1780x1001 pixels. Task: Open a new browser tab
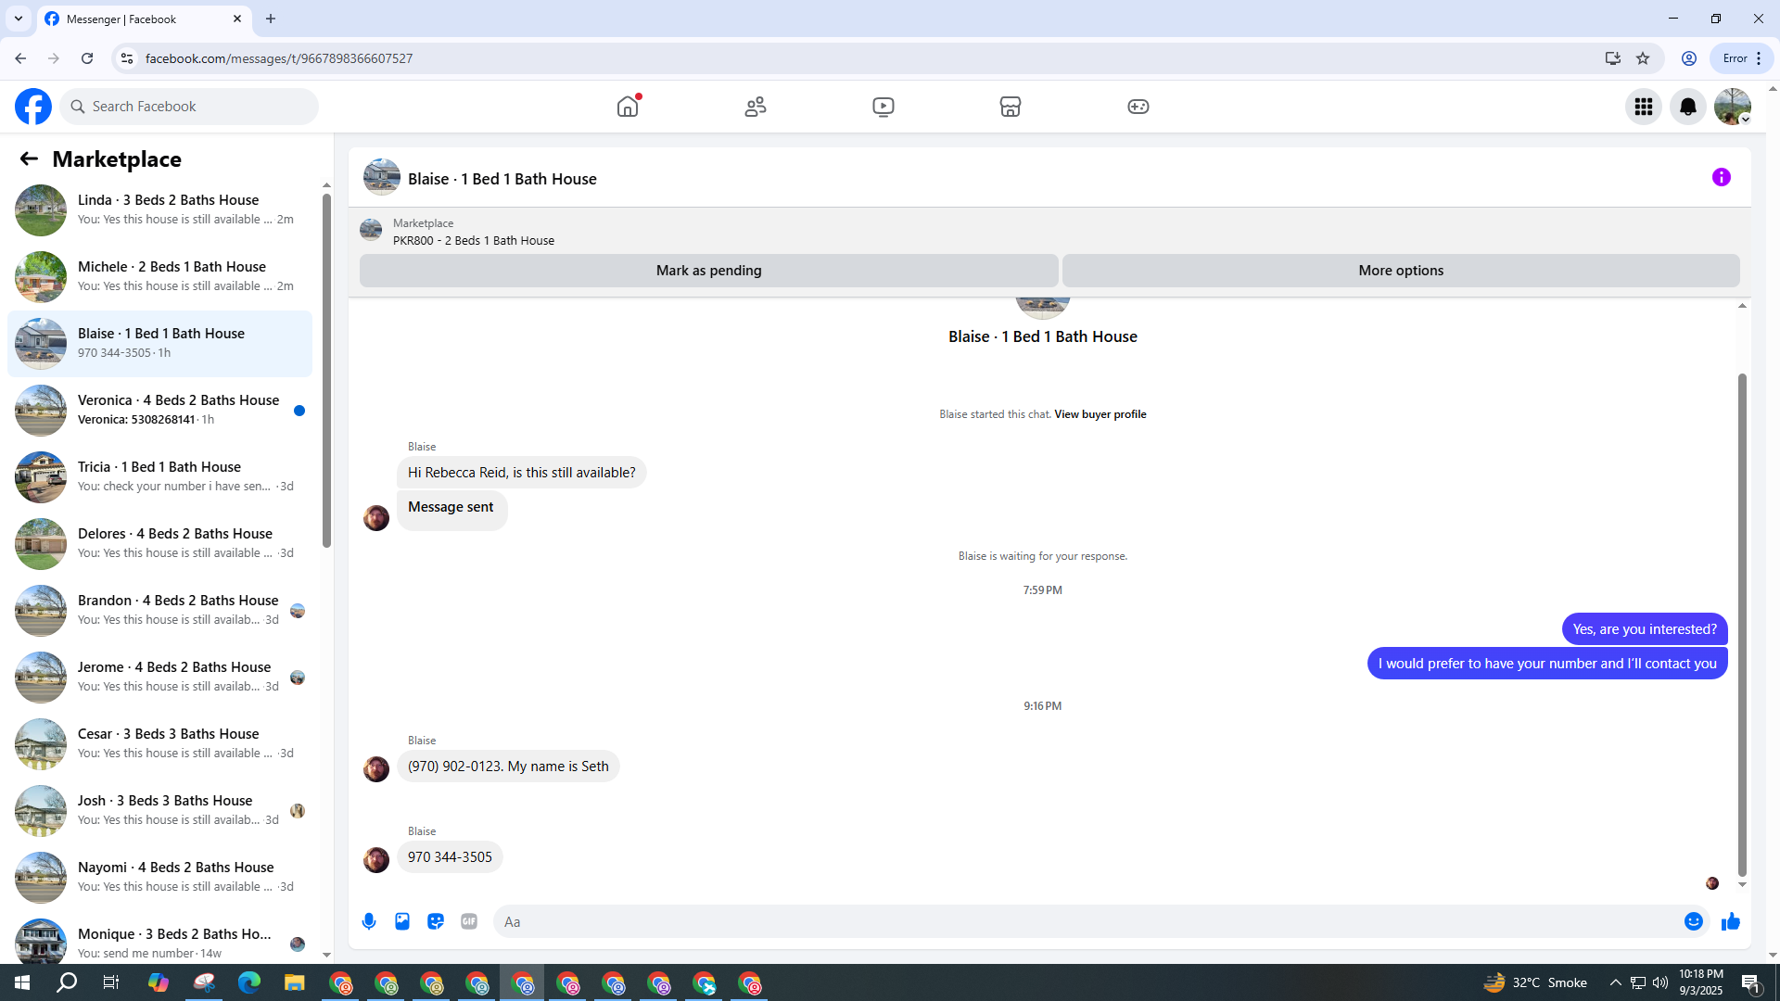[271, 19]
